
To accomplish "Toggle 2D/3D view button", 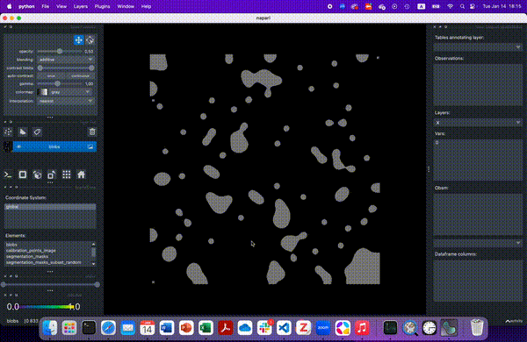I will [23, 175].
